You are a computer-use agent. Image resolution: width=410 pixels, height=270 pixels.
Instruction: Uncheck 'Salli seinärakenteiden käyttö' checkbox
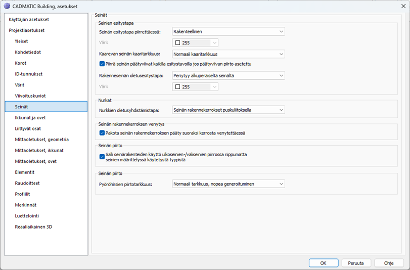(103, 156)
